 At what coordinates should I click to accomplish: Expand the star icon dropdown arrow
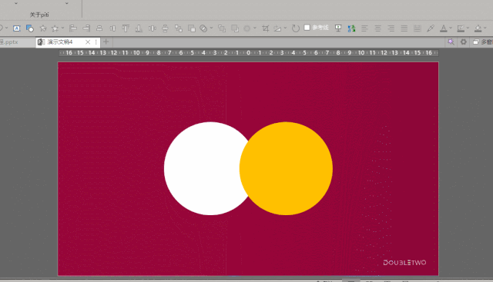point(62,28)
